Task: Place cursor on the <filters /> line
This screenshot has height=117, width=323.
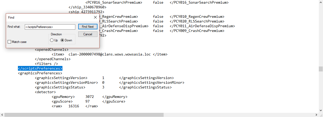Action: point(46,64)
